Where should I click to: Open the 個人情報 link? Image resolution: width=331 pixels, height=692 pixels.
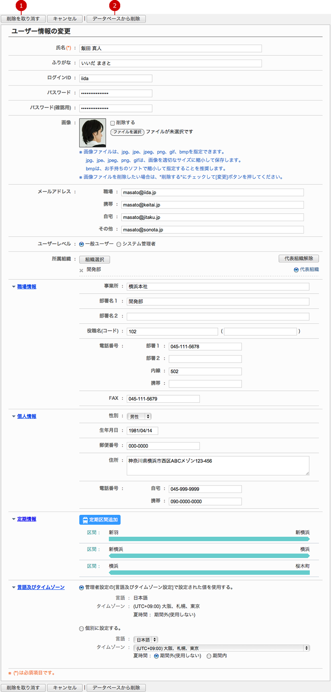pos(27,416)
